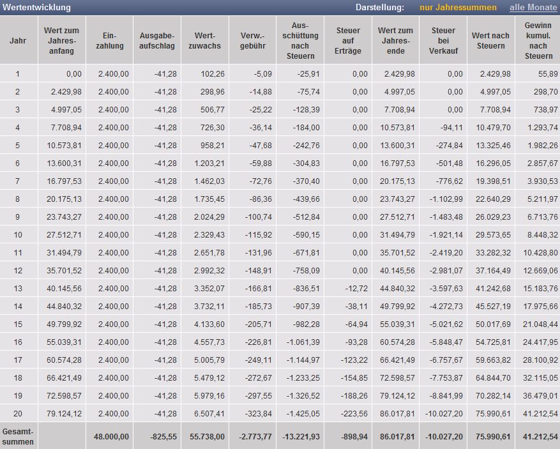Click the Verw.-gebühr column header
Viewport: 560px width, 449px height.
[x=252, y=40]
